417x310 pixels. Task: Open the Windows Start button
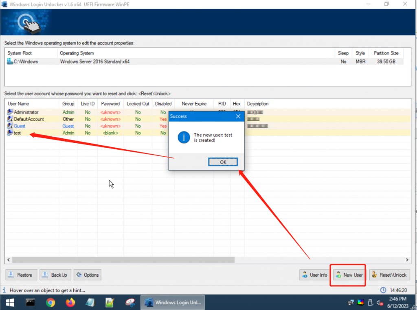[10, 302]
